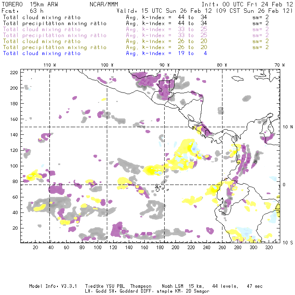Click the "Model Info: V3.3.1" text
Image resolution: width=295 pixels, height=295 pixels.
pos(53,286)
